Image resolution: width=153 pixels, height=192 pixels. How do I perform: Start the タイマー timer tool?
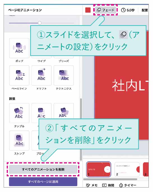tap(127, 185)
